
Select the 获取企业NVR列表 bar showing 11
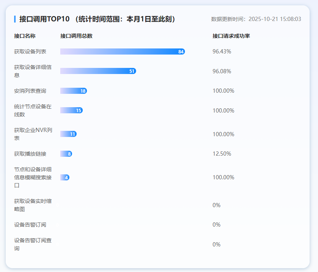[68, 134]
